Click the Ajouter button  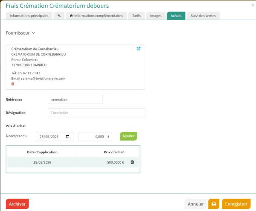[x=128, y=136]
